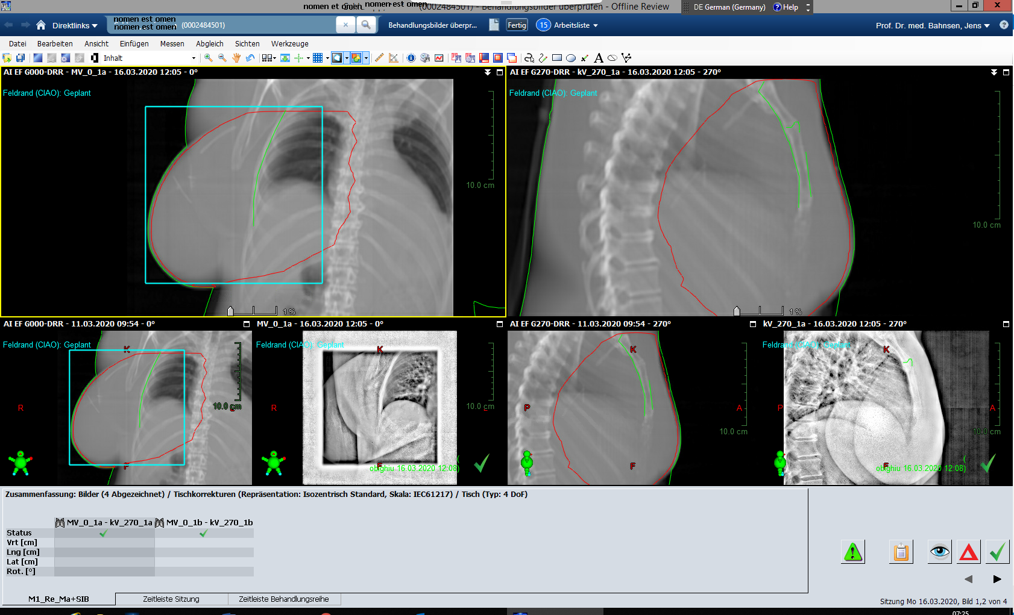
Task: Click the save disk icon in toolbar
Action: click(20, 58)
